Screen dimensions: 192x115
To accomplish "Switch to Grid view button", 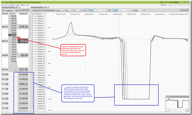I will pyautogui.click(x=110, y=10).
